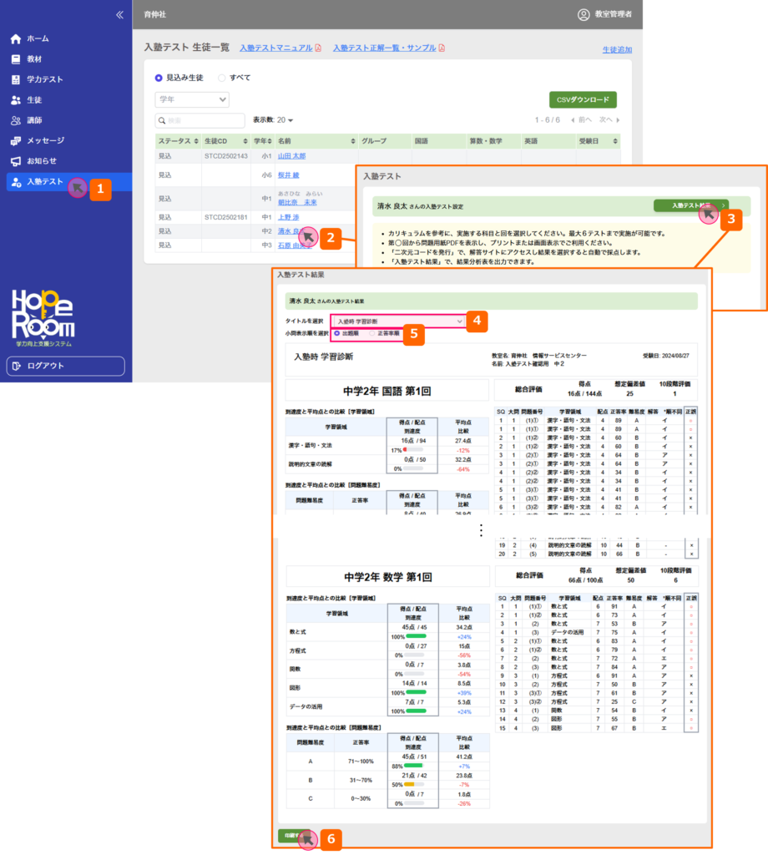Click the お知らせ megaphone icon
The image size is (768, 855).
click(x=16, y=161)
